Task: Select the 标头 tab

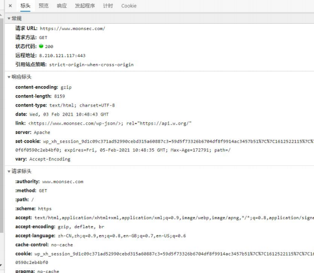Action: click(26, 6)
